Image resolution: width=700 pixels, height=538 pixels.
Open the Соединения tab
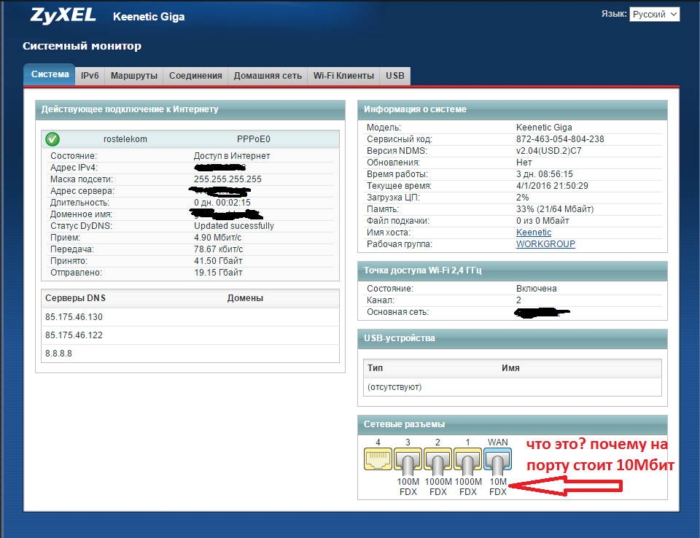195,76
